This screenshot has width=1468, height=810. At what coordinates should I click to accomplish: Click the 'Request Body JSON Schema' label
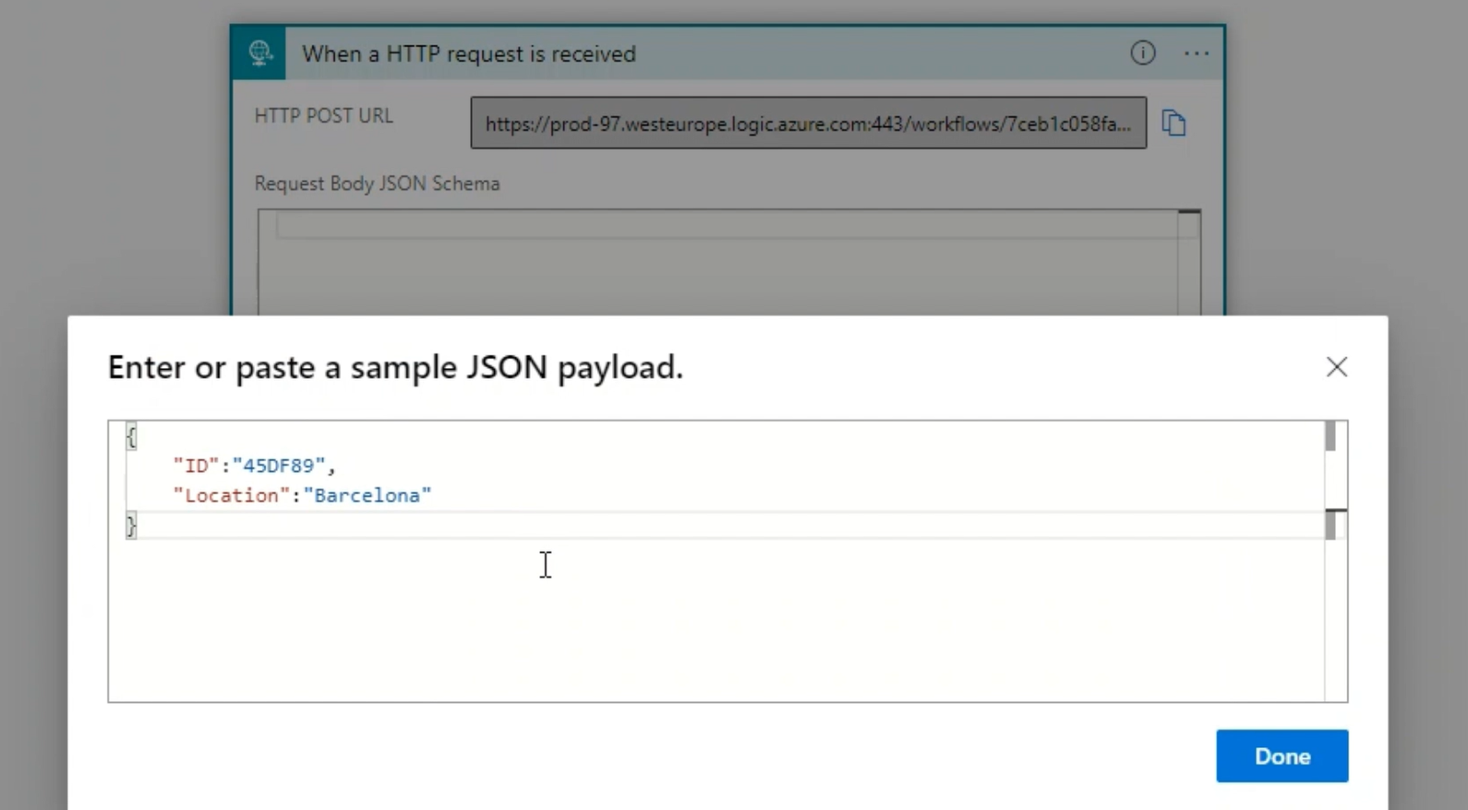[377, 184]
